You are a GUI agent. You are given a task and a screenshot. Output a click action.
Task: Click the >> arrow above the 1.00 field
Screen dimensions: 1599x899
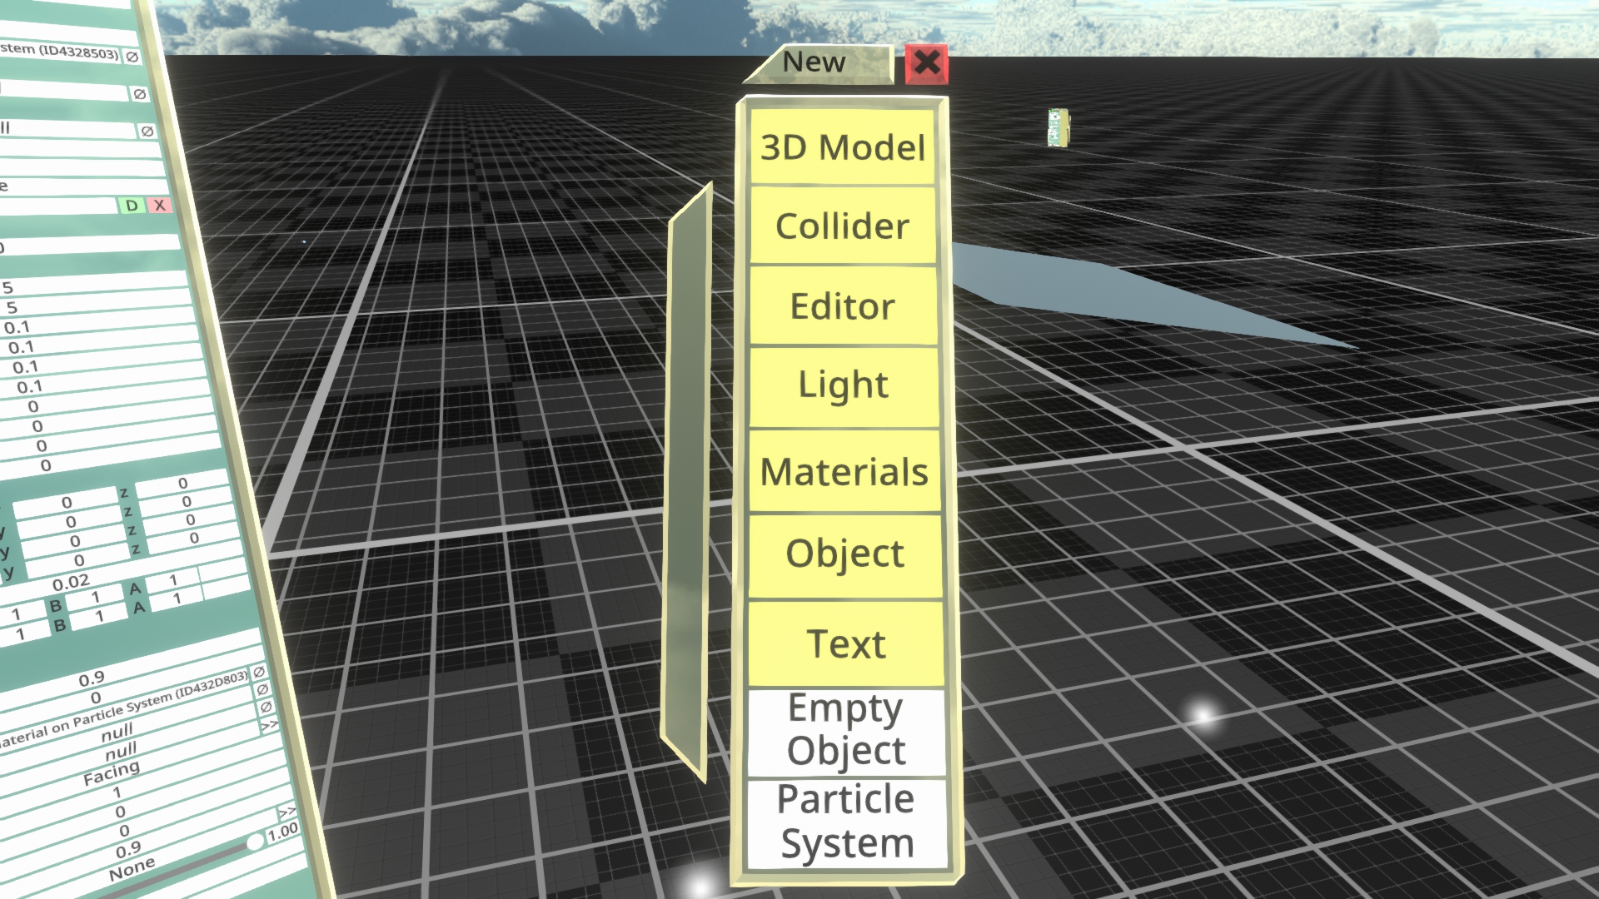(286, 812)
